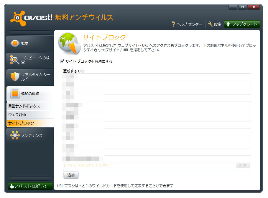Click the アップグレード button
The width and height of the screenshot is (268, 198).
(242, 24)
